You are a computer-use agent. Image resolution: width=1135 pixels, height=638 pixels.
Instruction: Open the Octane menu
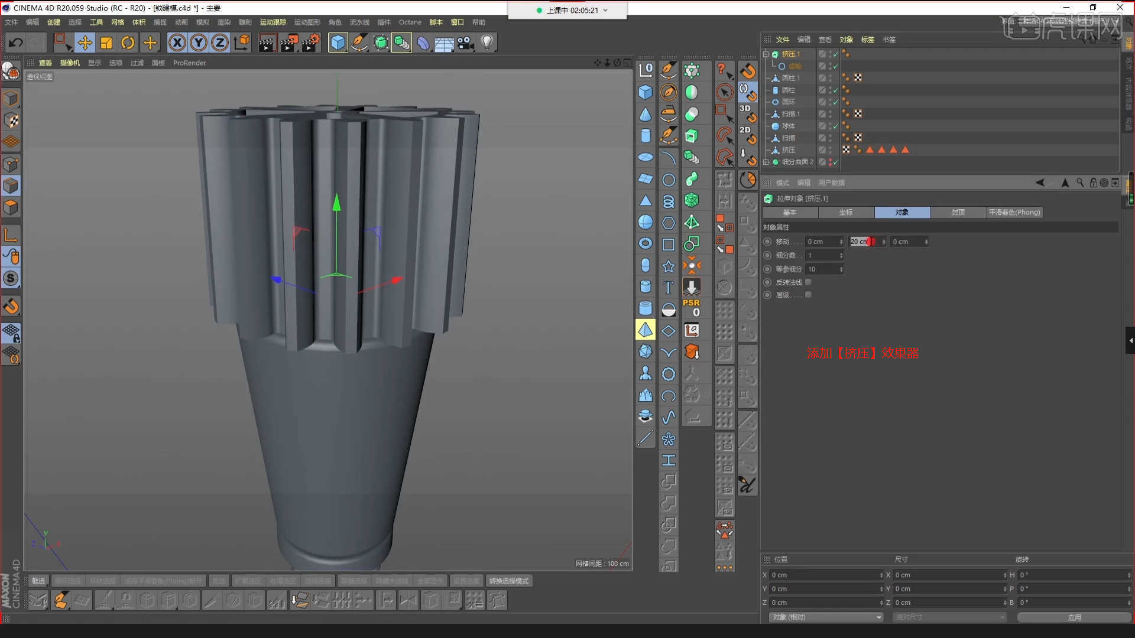click(410, 22)
